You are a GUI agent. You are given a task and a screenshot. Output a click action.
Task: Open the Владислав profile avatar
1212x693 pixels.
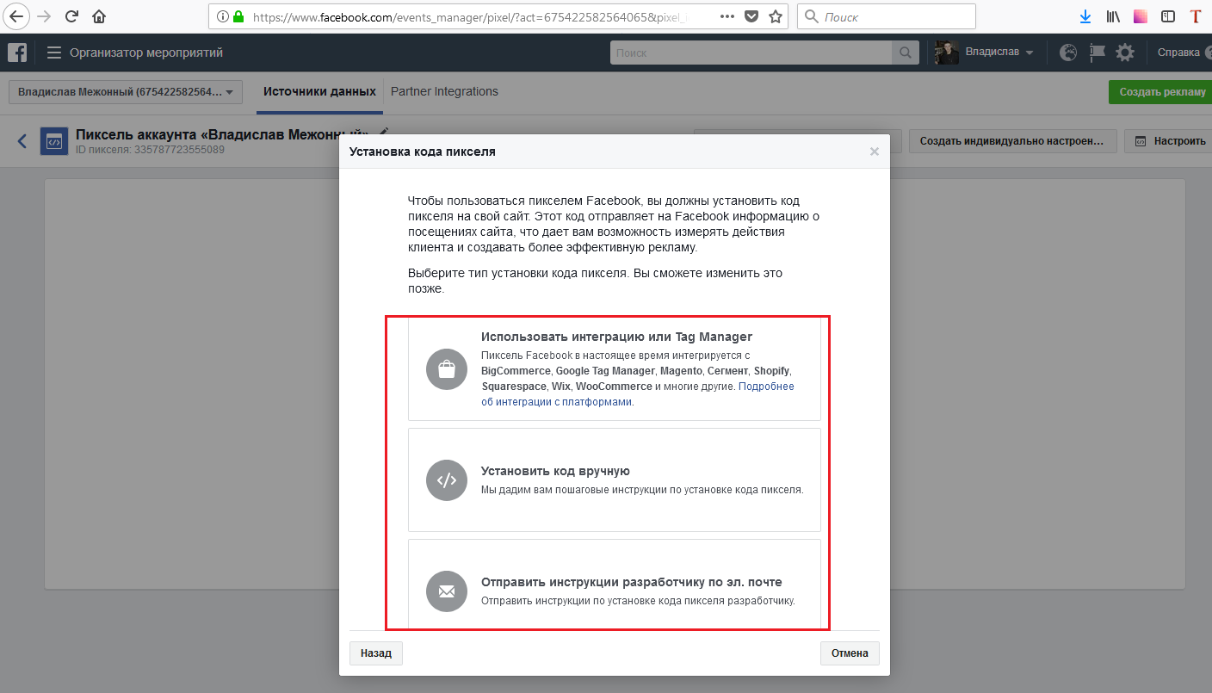(947, 53)
